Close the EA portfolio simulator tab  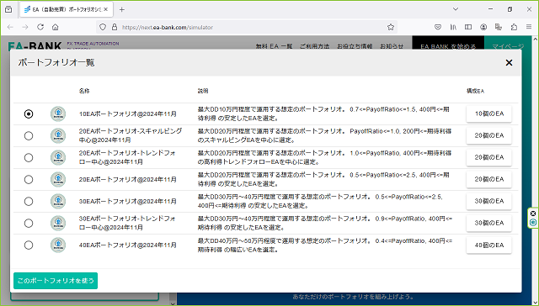pos(106,9)
